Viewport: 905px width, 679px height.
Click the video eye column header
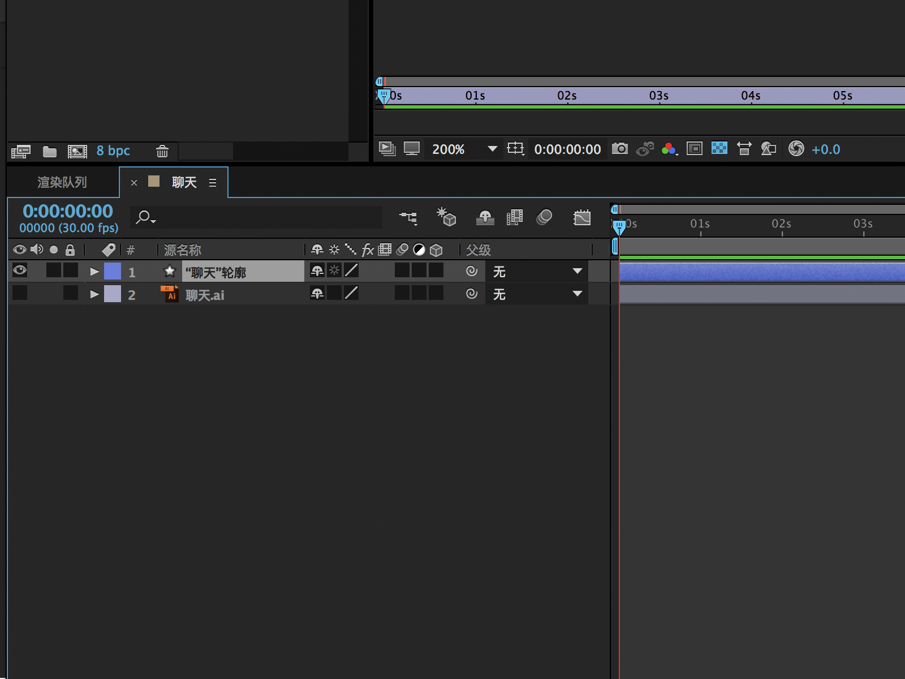[20, 250]
